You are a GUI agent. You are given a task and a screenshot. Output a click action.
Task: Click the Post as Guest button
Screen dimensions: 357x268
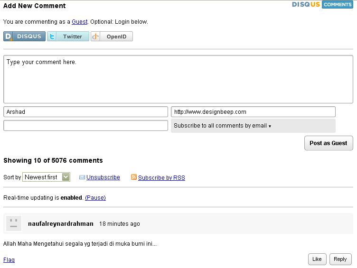pyautogui.click(x=328, y=143)
